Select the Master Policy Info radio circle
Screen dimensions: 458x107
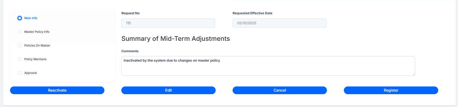click(x=20, y=32)
